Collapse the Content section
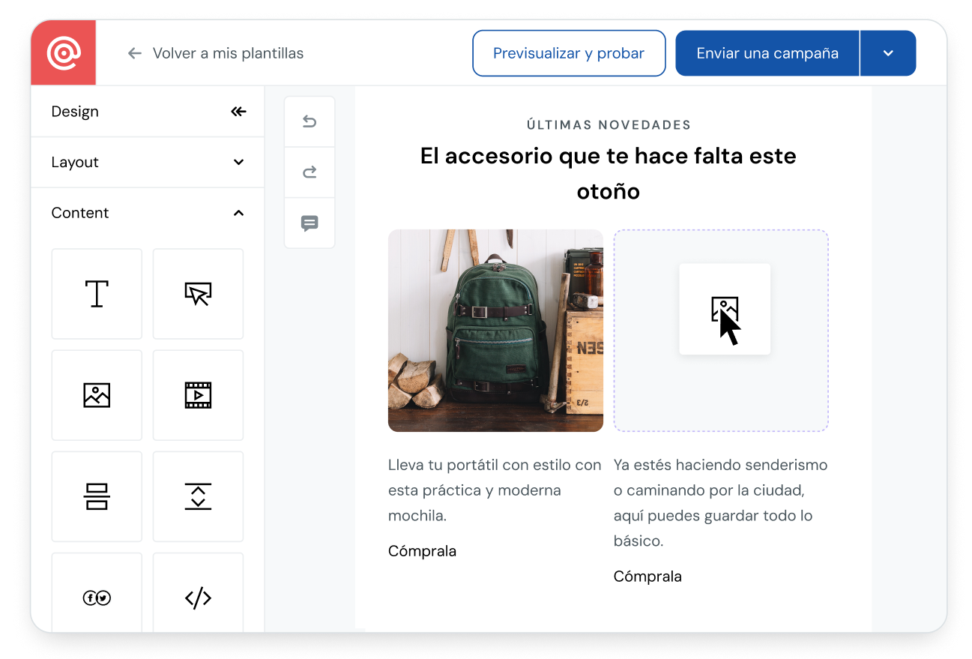The height and width of the screenshot is (659, 972). pos(148,213)
